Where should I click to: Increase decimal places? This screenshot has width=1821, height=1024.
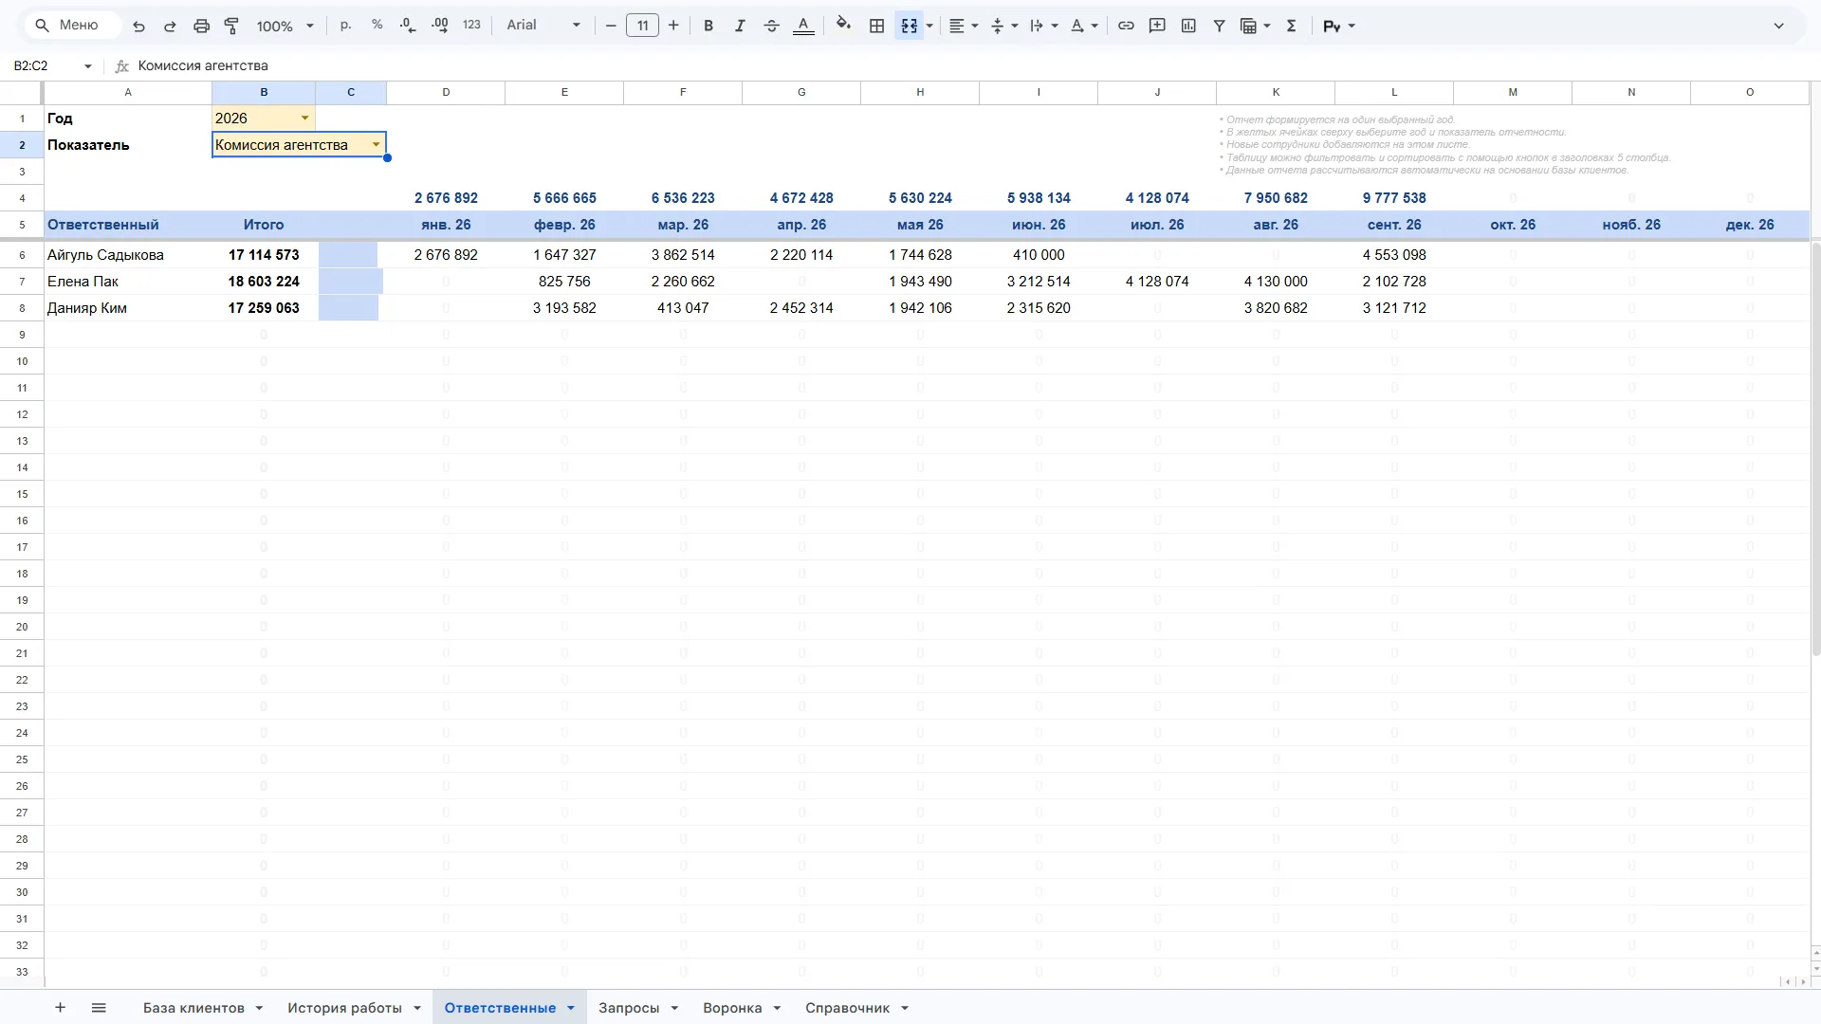pos(440,26)
